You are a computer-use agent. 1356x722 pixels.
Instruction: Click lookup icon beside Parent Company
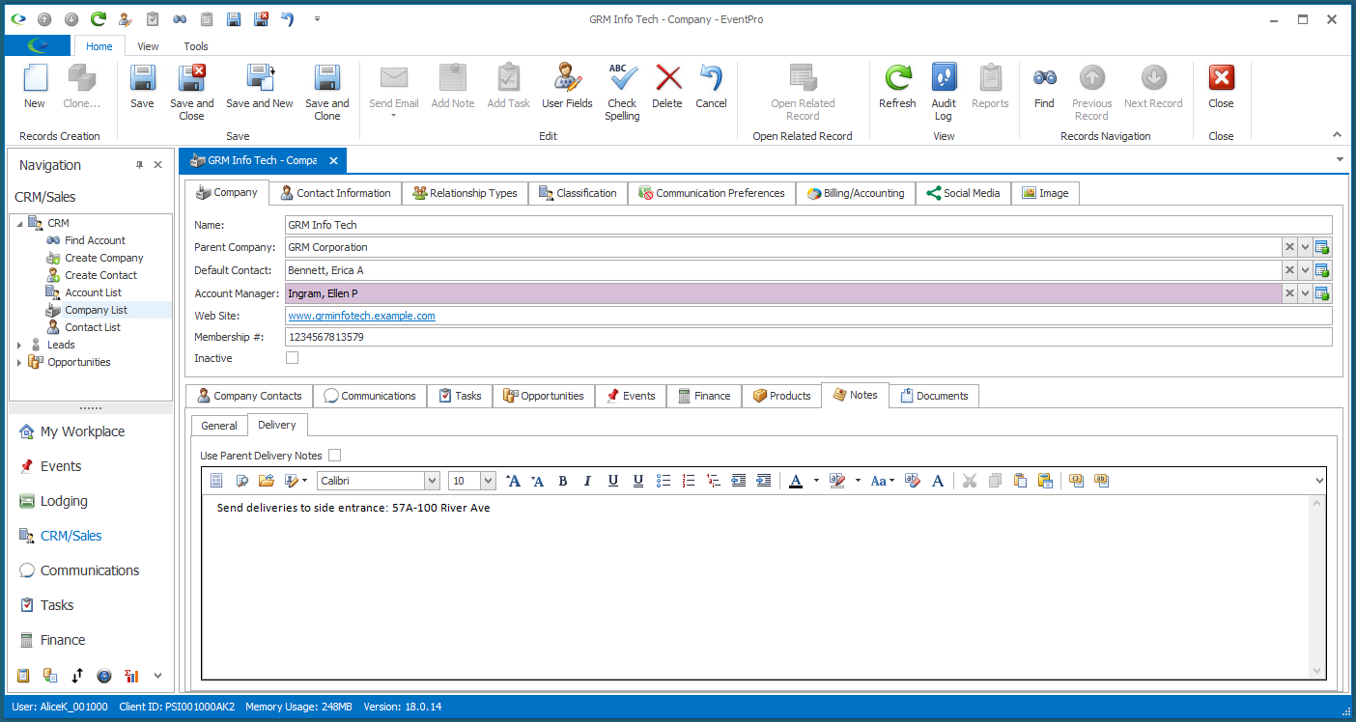[1322, 247]
